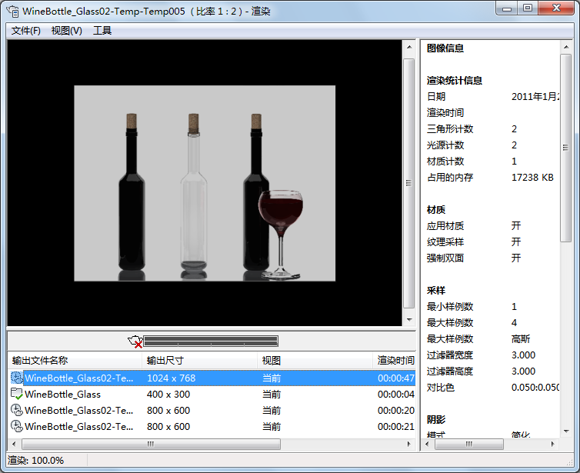Maximize the render window
580x473 pixels.
pyautogui.click(x=528, y=8)
